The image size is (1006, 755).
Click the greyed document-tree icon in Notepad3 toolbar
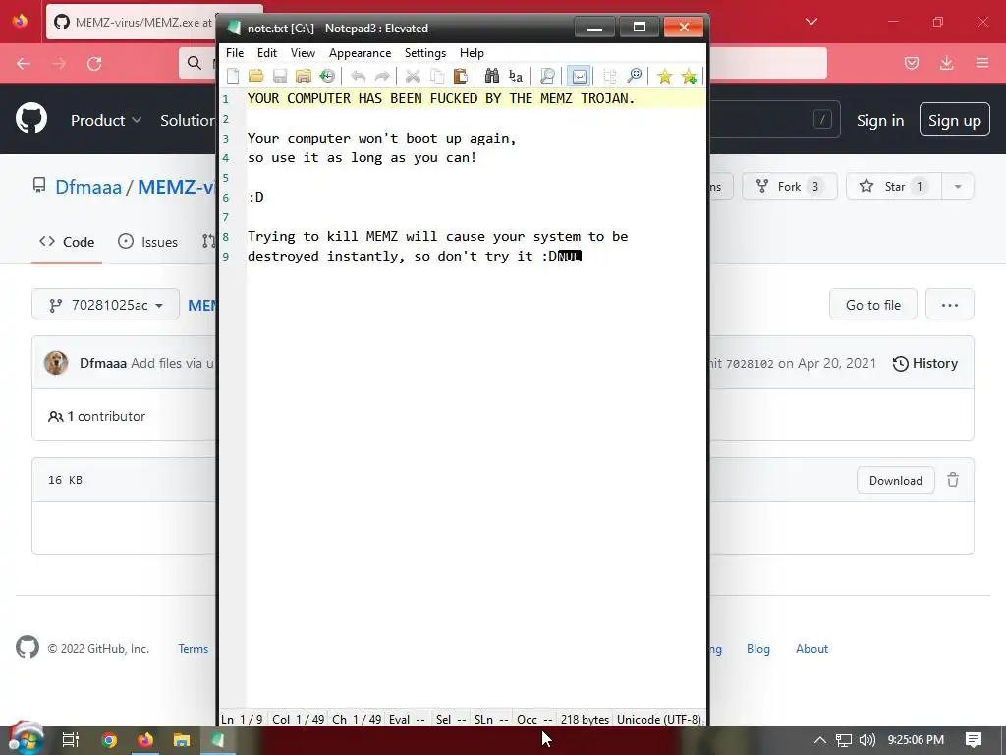[x=610, y=76]
